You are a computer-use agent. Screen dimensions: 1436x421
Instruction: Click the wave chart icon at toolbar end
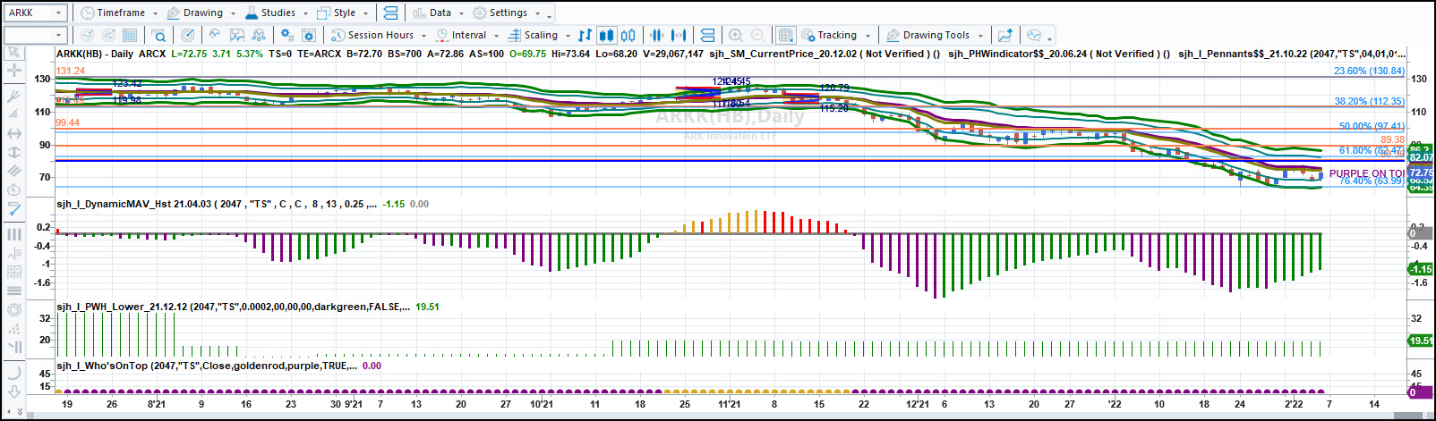(x=1034, y=35)
